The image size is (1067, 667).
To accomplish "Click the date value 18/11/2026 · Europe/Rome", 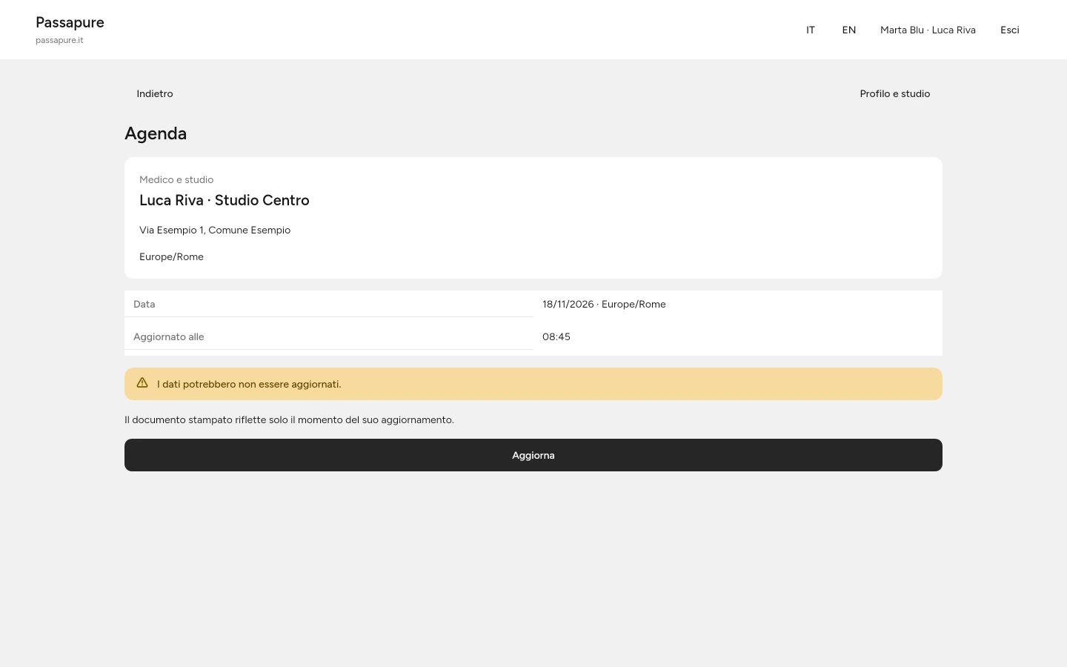I will [x=604, y=304].
